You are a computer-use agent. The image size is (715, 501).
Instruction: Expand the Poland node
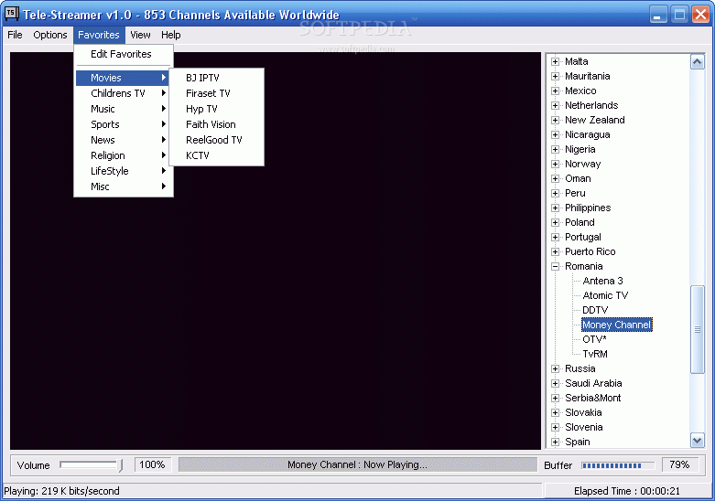coord(555,223)
